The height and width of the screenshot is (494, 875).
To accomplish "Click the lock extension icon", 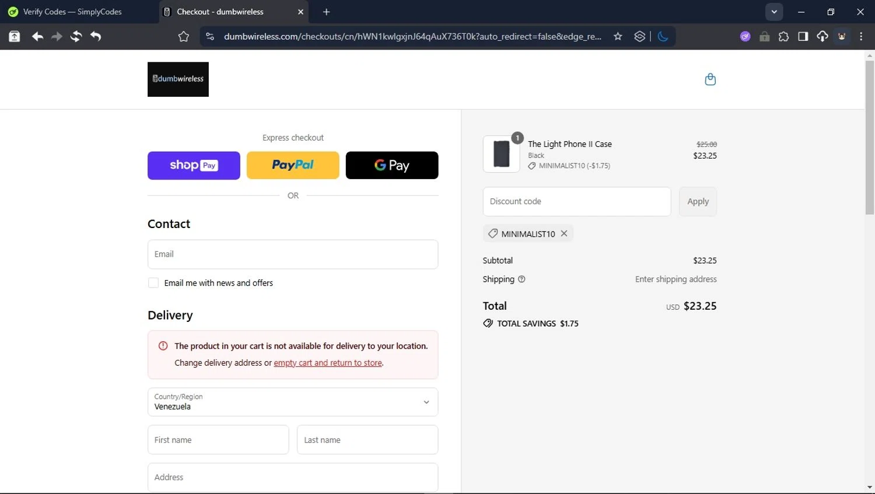I will pos(764,37).
